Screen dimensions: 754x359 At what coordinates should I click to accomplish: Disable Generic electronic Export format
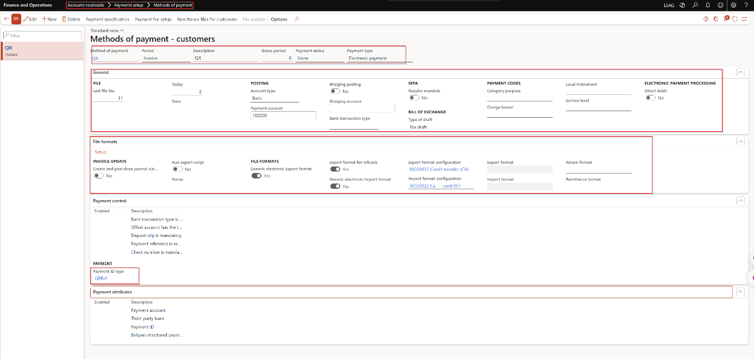256,176
